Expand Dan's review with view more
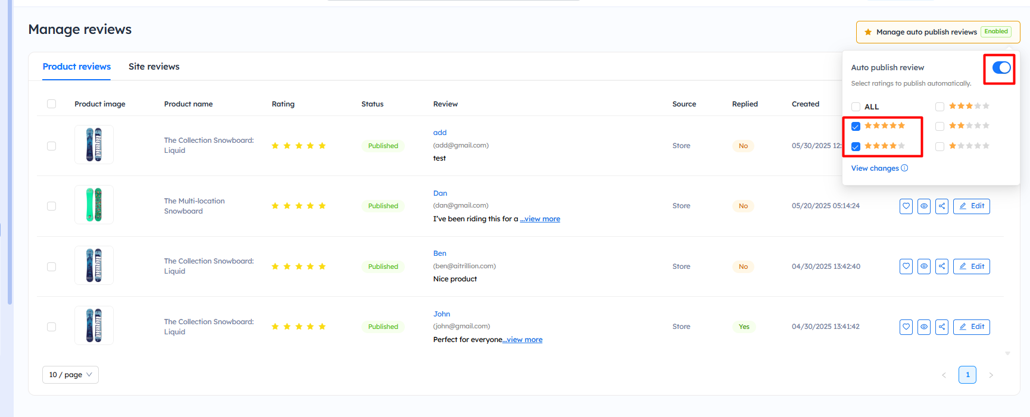This screenshot has height=417, width=1030. point(540,219)
